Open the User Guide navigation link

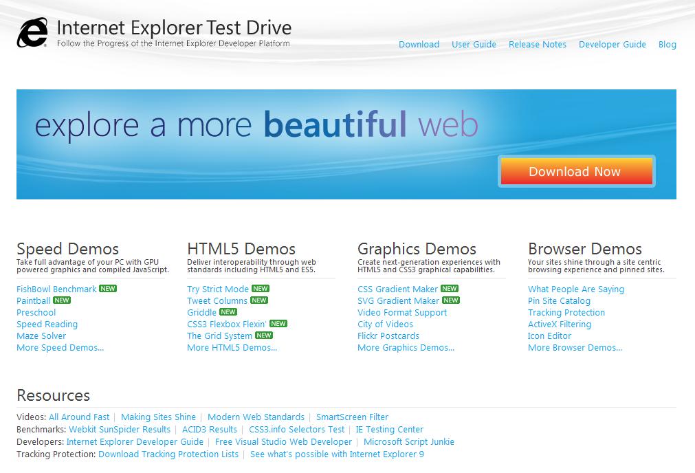pos(474,44)
